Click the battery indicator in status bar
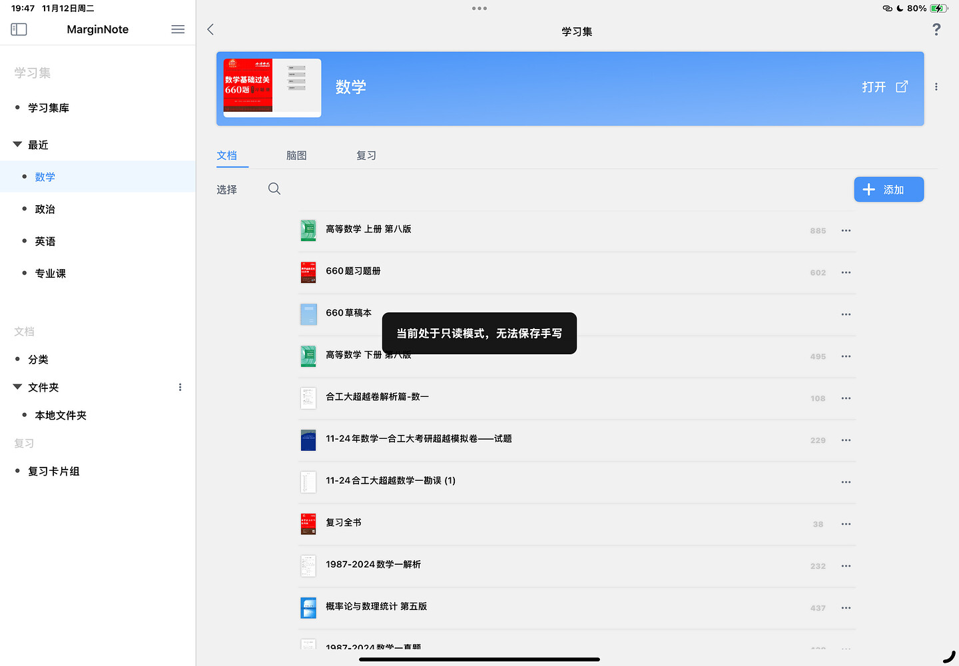This screenshot has height=666, width=959. click(x=939, y=9)
